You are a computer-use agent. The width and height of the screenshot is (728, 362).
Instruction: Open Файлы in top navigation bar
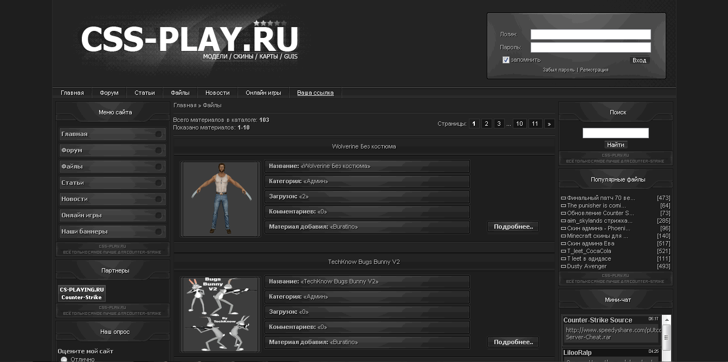click(180, 93)
